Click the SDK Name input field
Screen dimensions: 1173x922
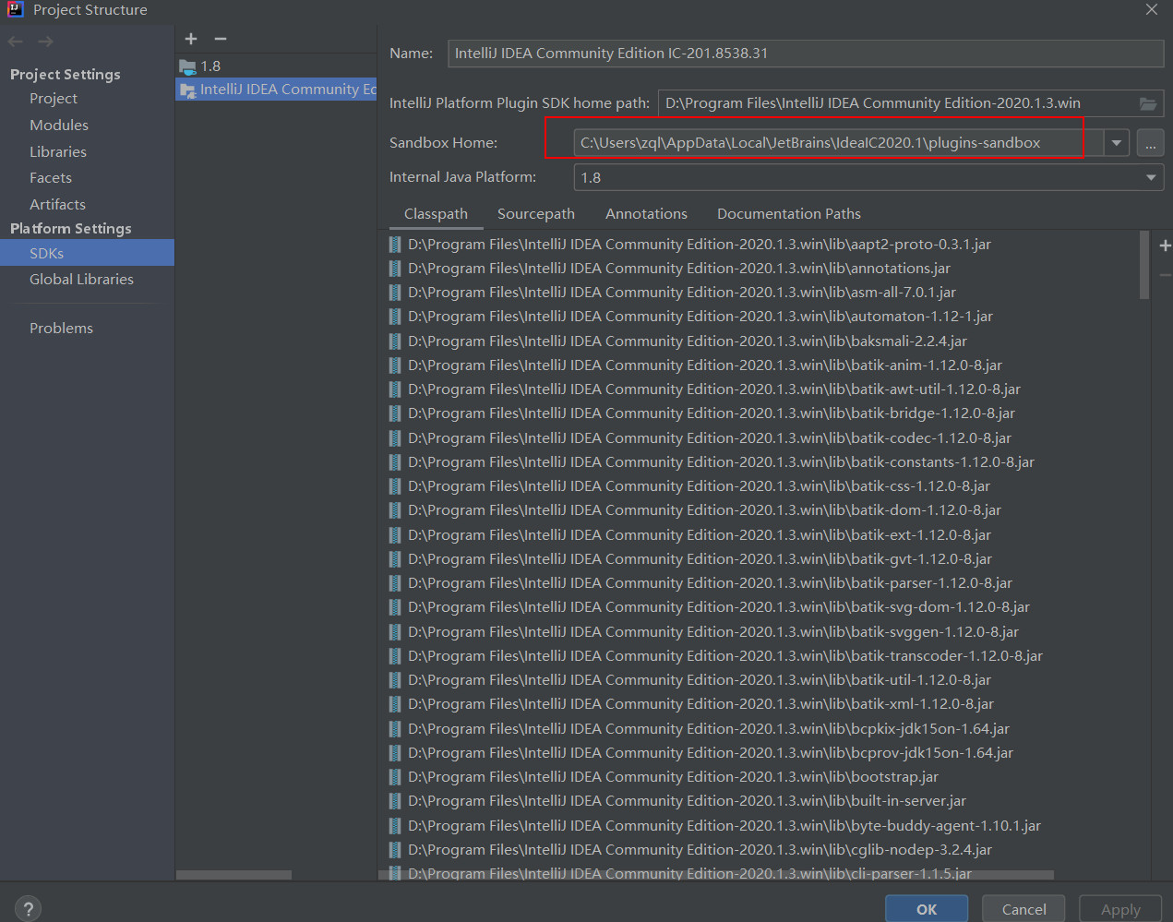click(806, 54)
